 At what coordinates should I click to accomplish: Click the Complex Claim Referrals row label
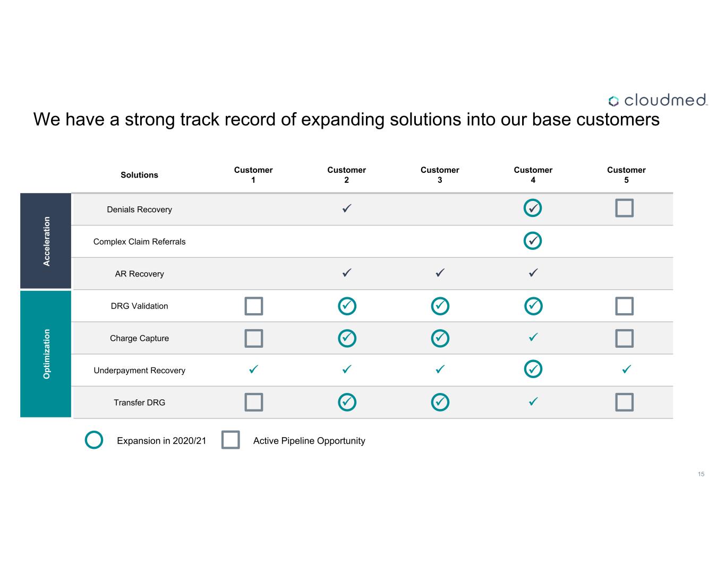139,241
